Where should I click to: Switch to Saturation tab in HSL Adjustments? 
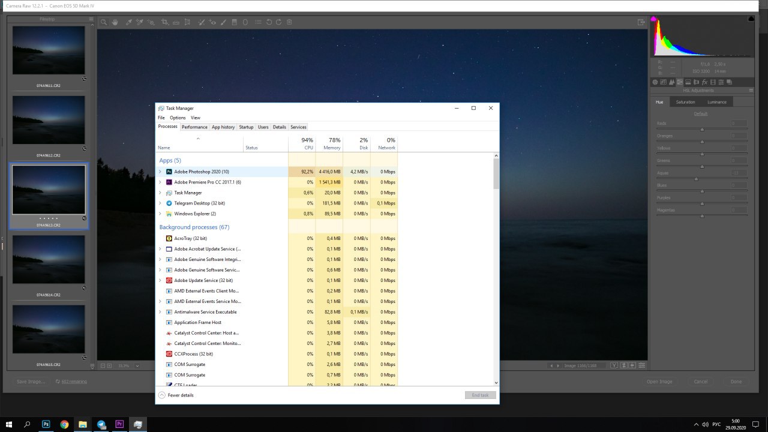[x=685, y=102]
